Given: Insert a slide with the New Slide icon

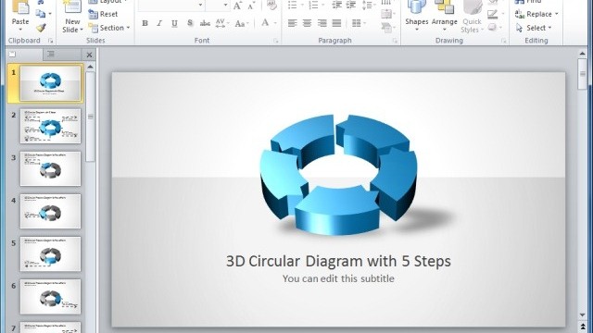Looking at the screenshot, I should pyautogui.click(x=72, y=6).
